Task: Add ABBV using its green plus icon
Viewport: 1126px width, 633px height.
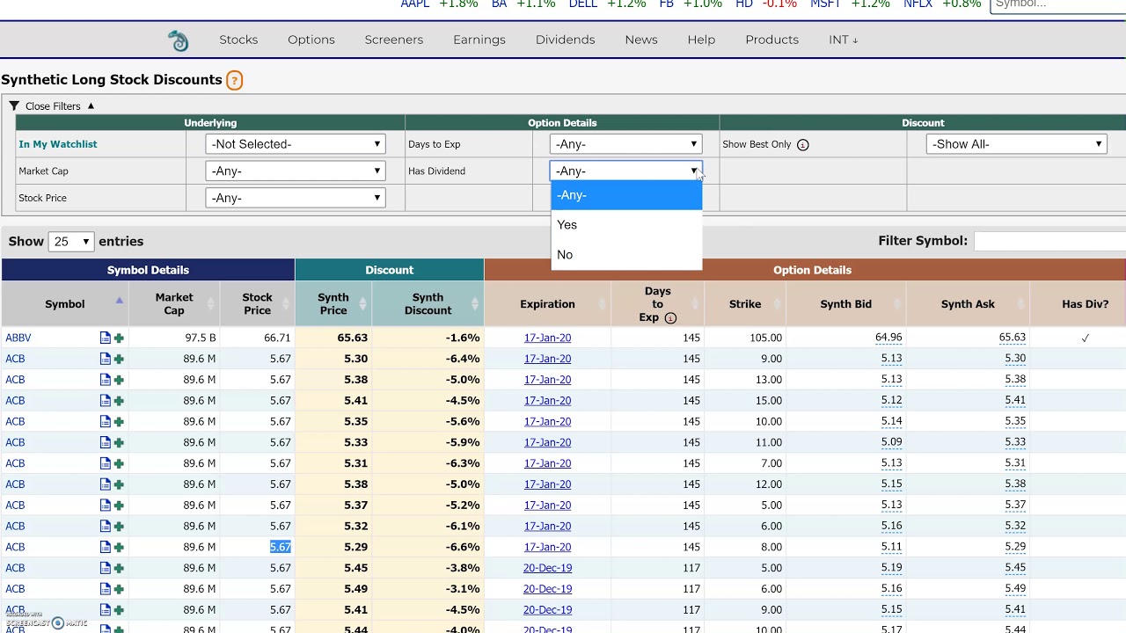Action: coord(119,338)
